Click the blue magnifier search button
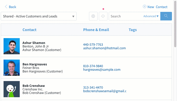 [166, 16]
